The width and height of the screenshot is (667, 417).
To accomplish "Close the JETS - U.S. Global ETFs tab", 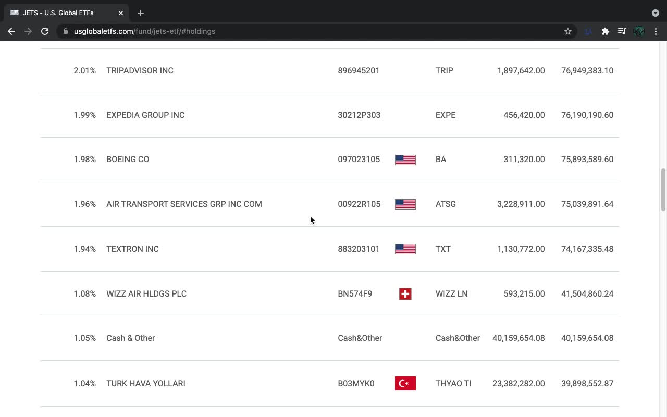I will coord(121,13).
